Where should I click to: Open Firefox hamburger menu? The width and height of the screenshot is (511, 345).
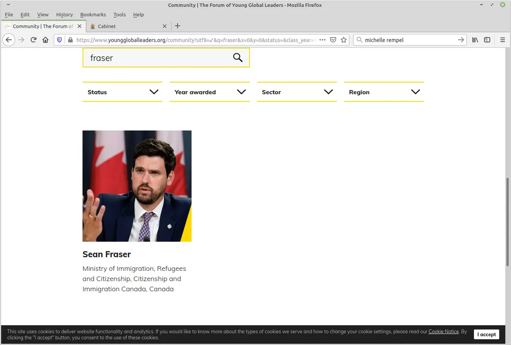[x=503, y=40]
